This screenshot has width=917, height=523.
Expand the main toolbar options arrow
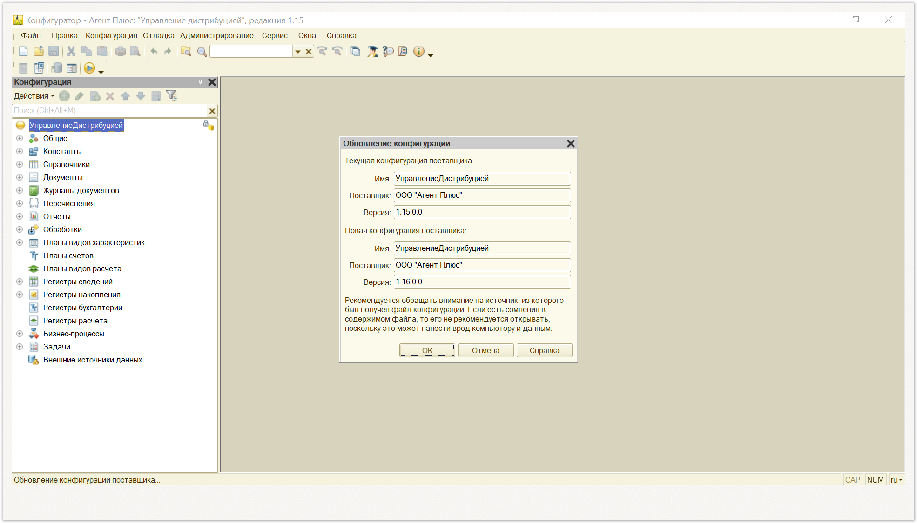pyautogui.click(x=431, y=56)
